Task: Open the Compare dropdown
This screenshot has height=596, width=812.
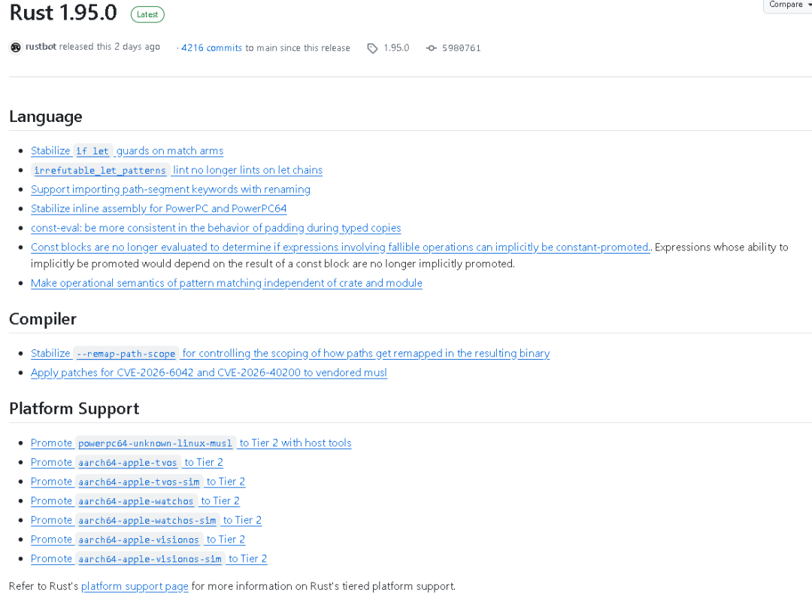Action: pyautogui.click(x=789, y=5)
